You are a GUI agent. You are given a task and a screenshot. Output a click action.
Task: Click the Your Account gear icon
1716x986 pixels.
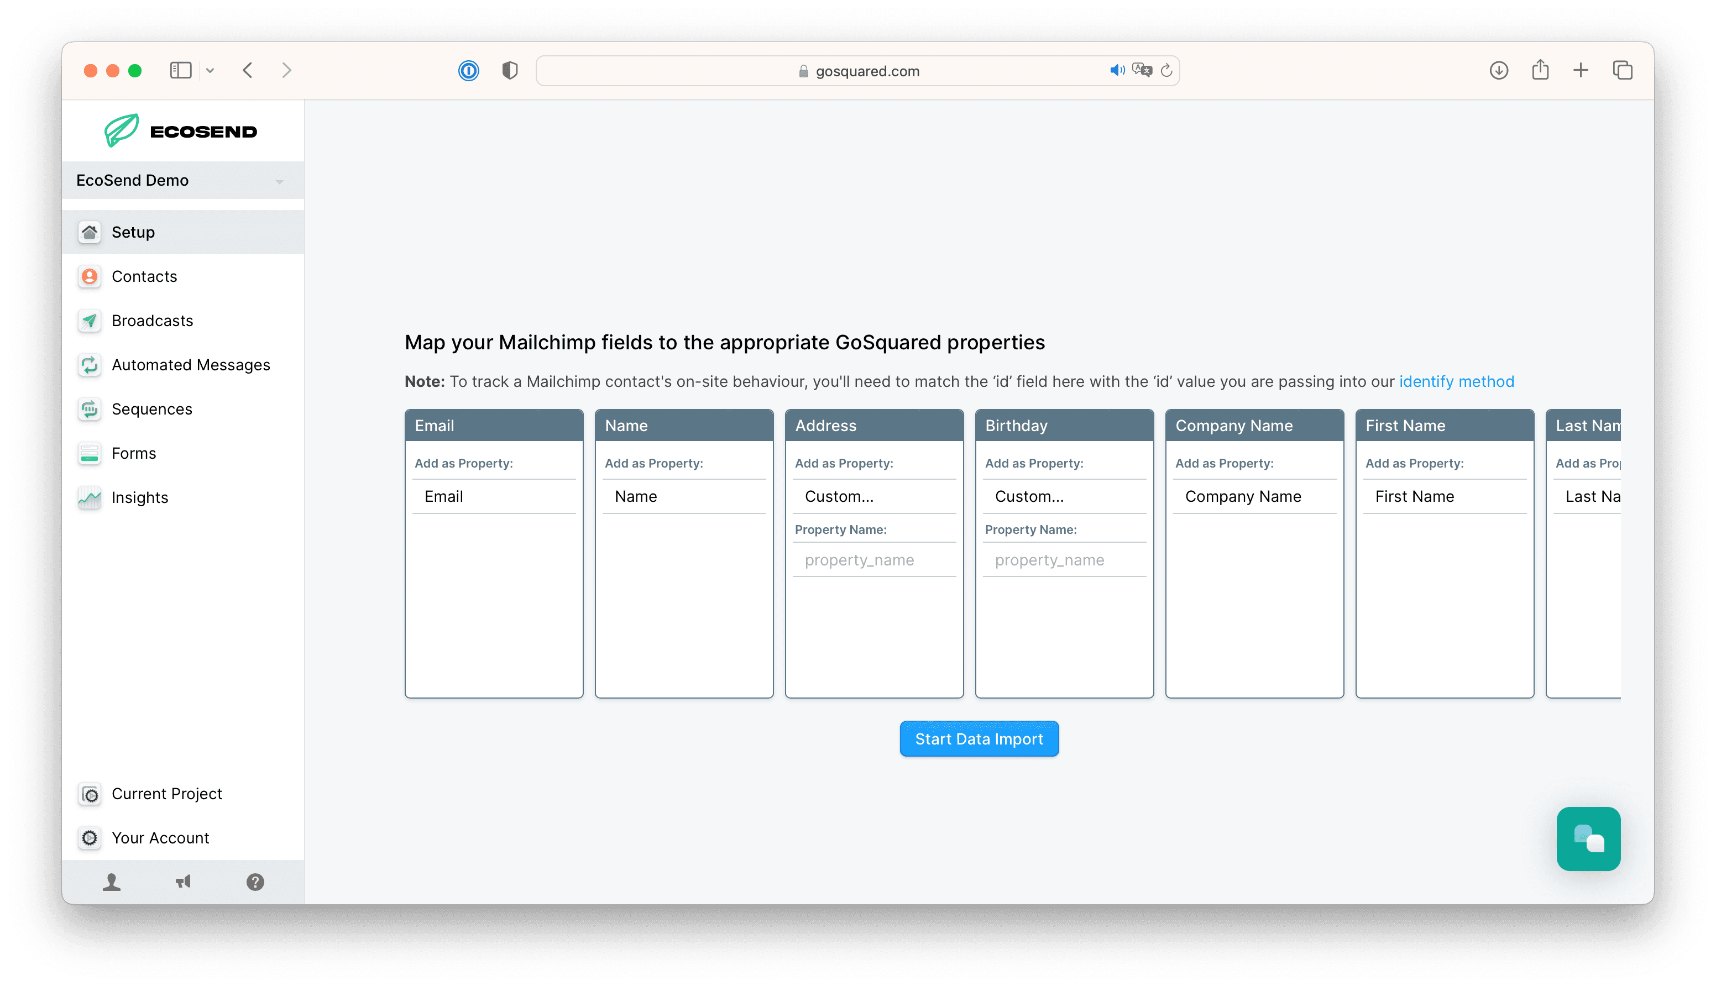pyautogui.click(x=90, y=838)
